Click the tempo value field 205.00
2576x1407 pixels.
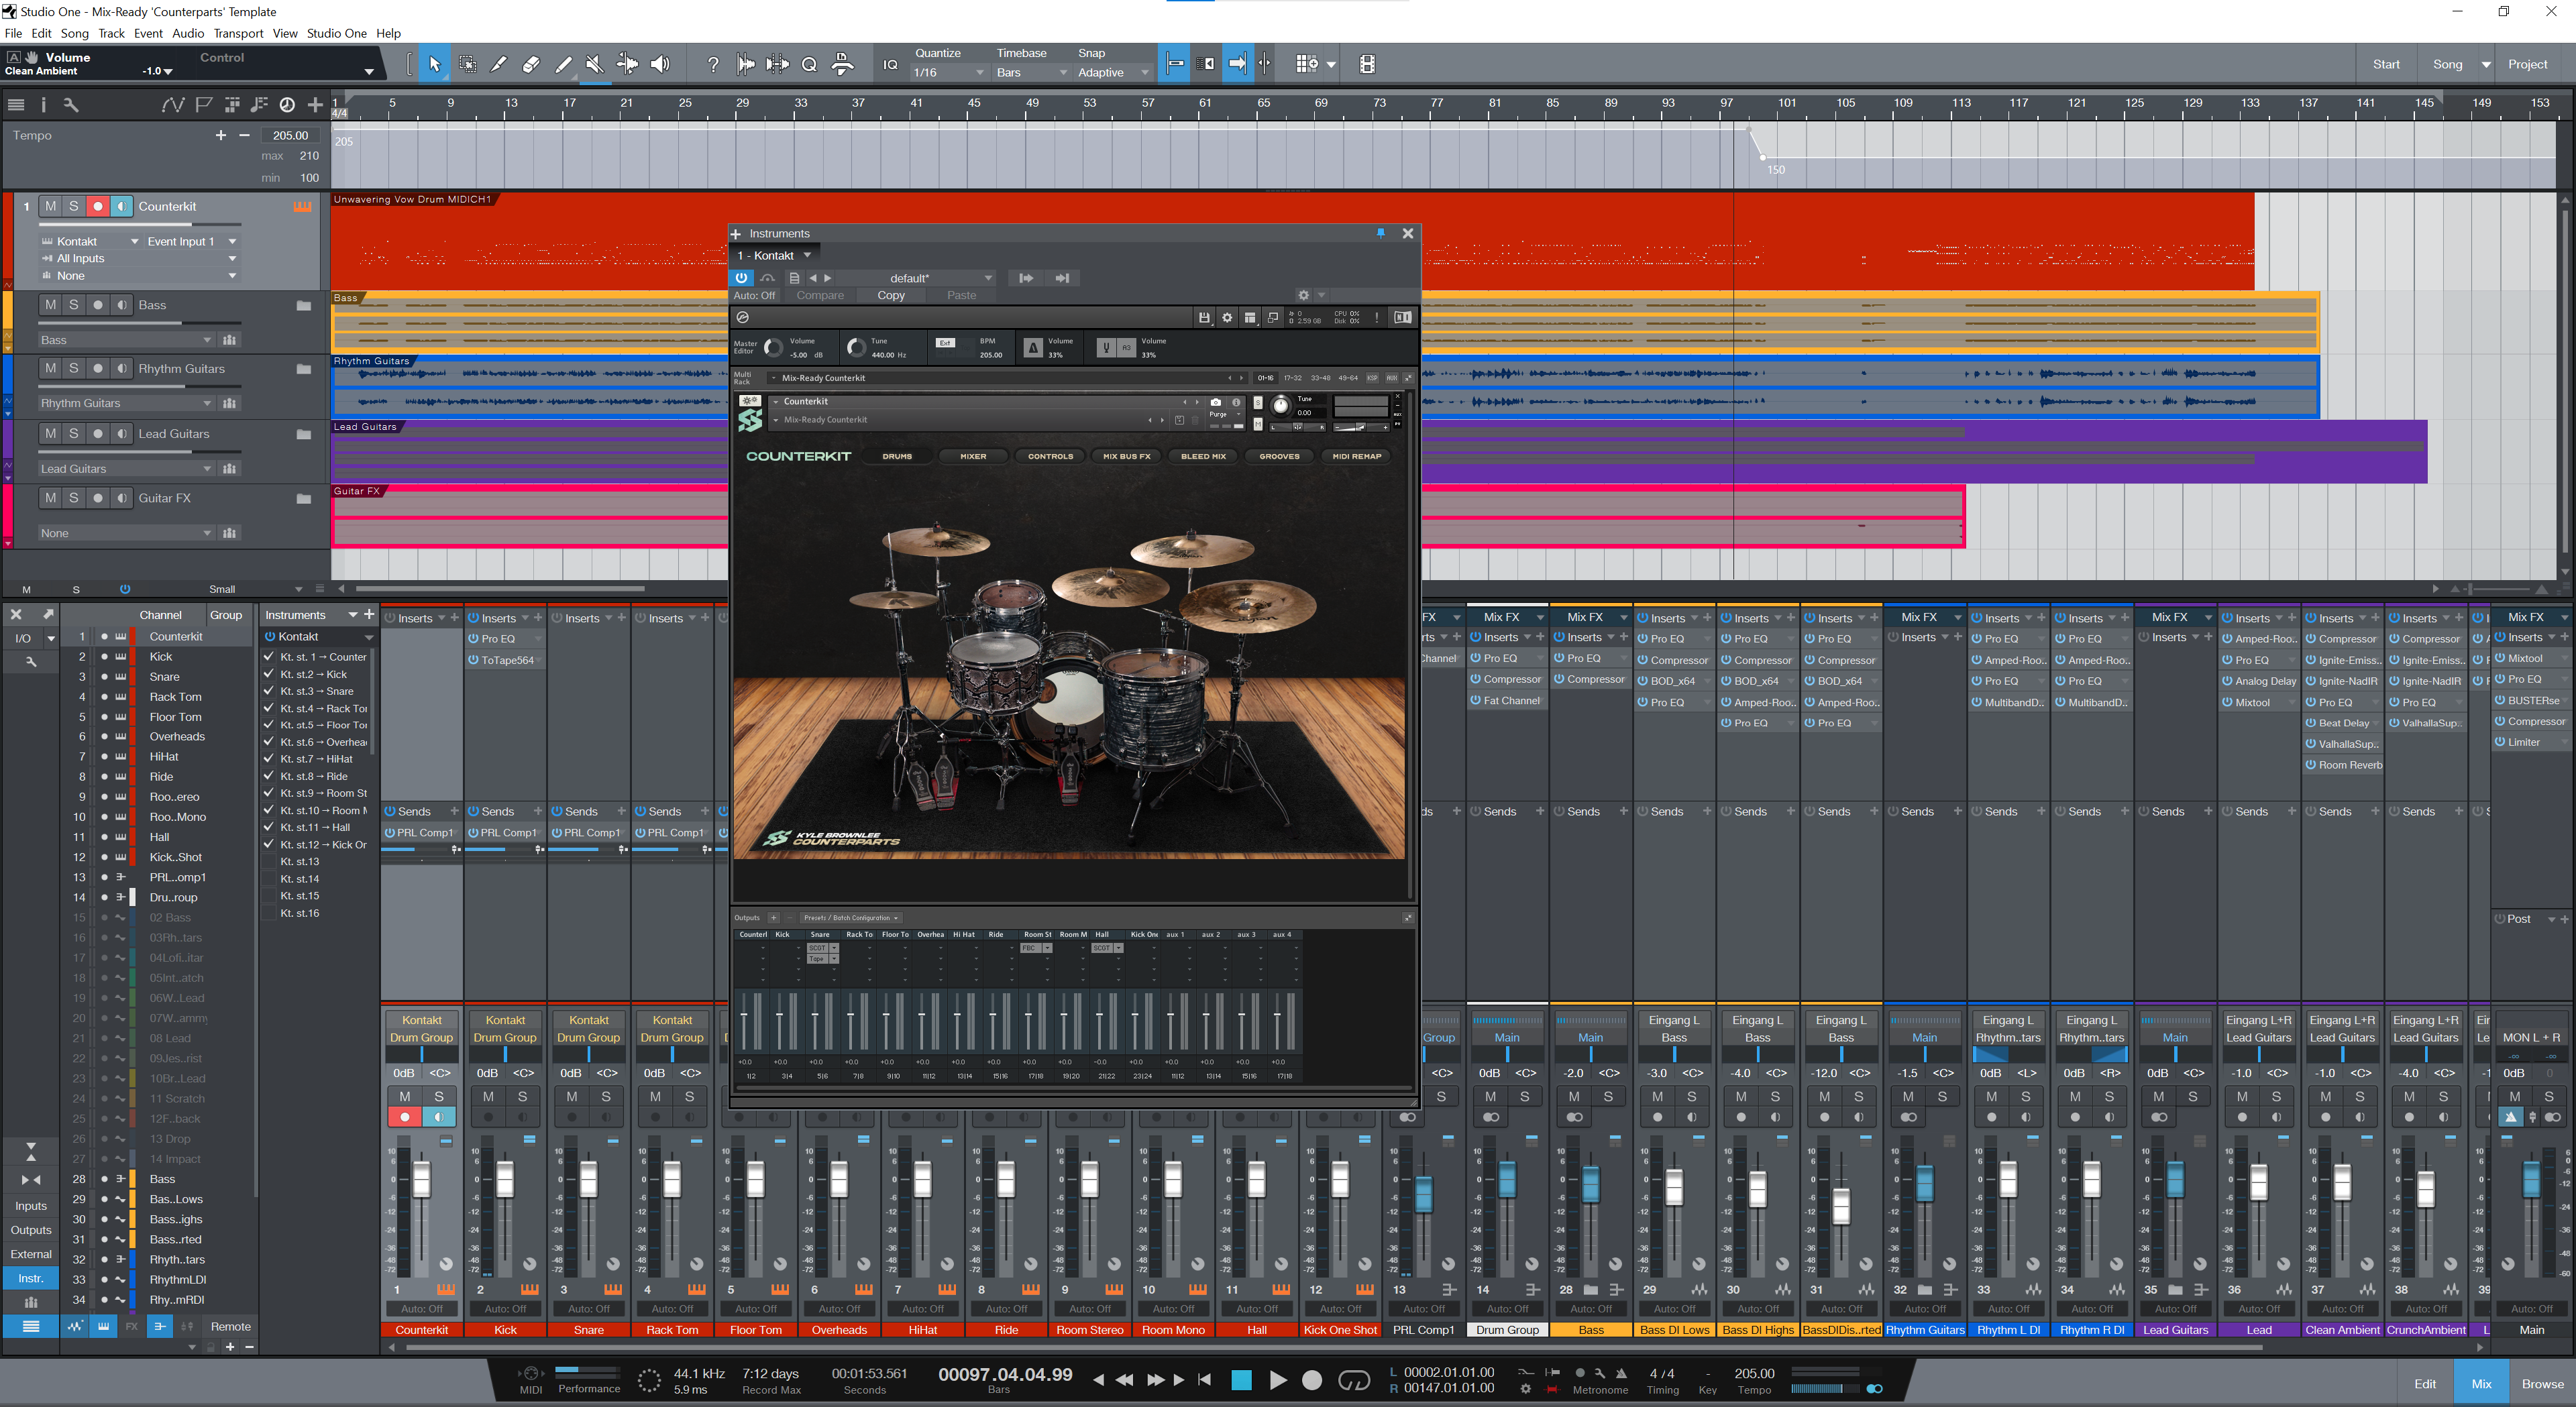click(x=290, y=136)
